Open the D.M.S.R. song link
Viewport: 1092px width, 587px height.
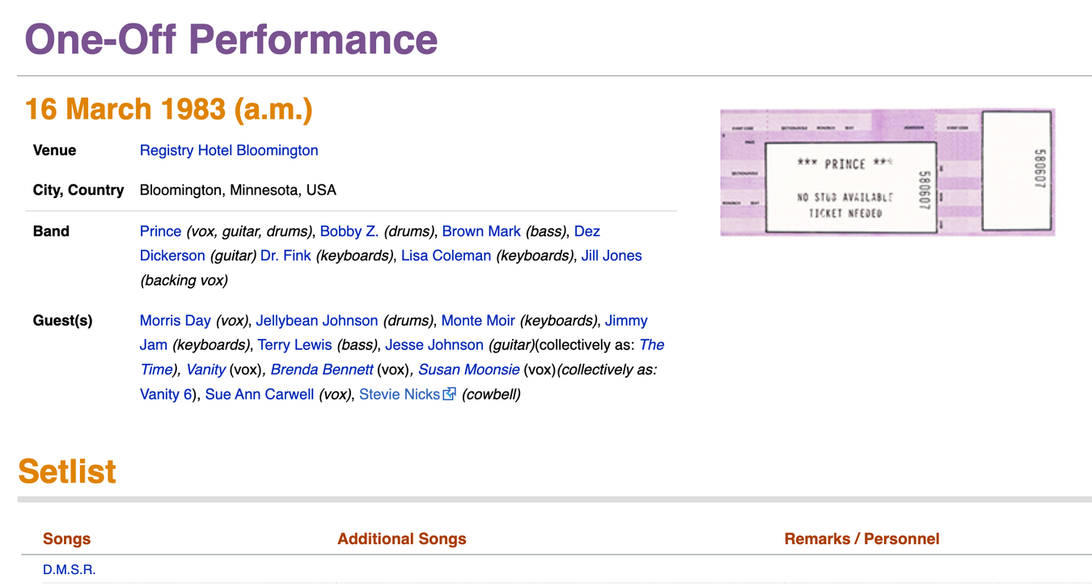(70, 569)
